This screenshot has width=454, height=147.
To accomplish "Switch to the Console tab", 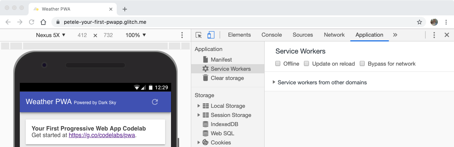I will tap(272, 35).
